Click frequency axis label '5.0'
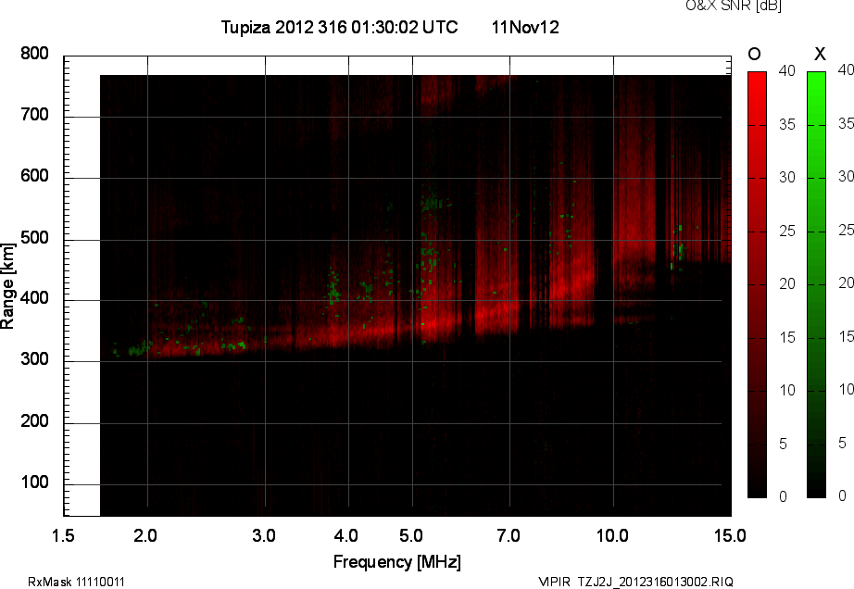 [410, 535]
